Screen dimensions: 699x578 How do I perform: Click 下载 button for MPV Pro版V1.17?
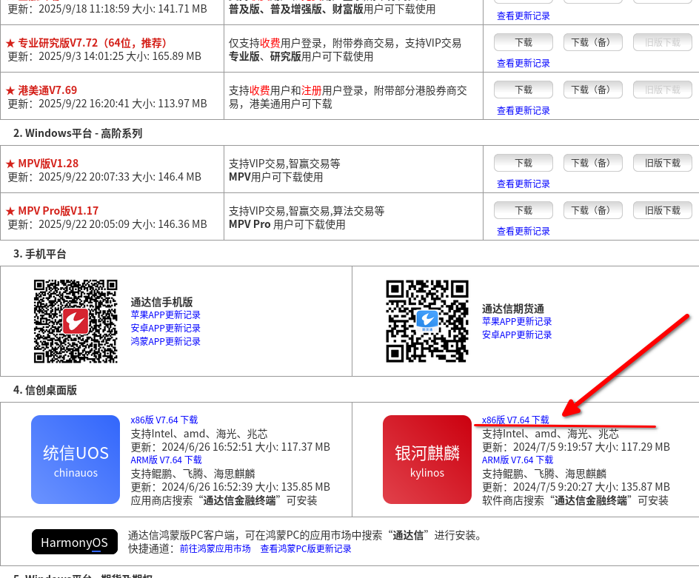[524, 210]
